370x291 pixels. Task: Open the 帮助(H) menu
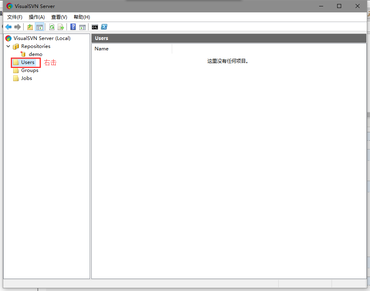(x=82, y=17)
